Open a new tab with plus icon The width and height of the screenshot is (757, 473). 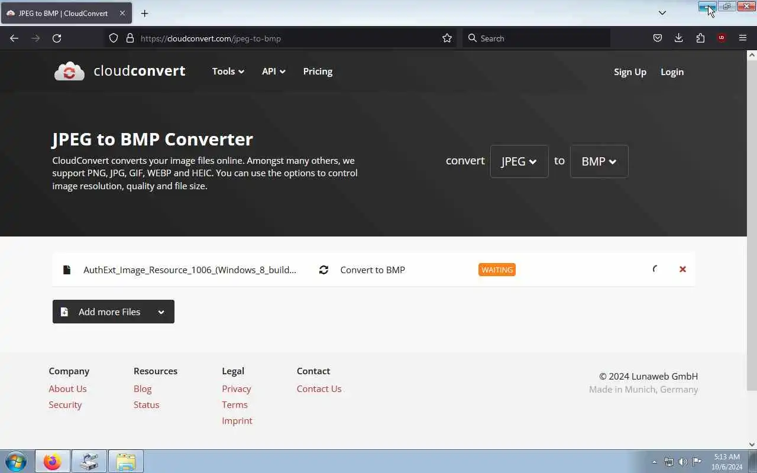pyautogui.click(x=144, y=13)
